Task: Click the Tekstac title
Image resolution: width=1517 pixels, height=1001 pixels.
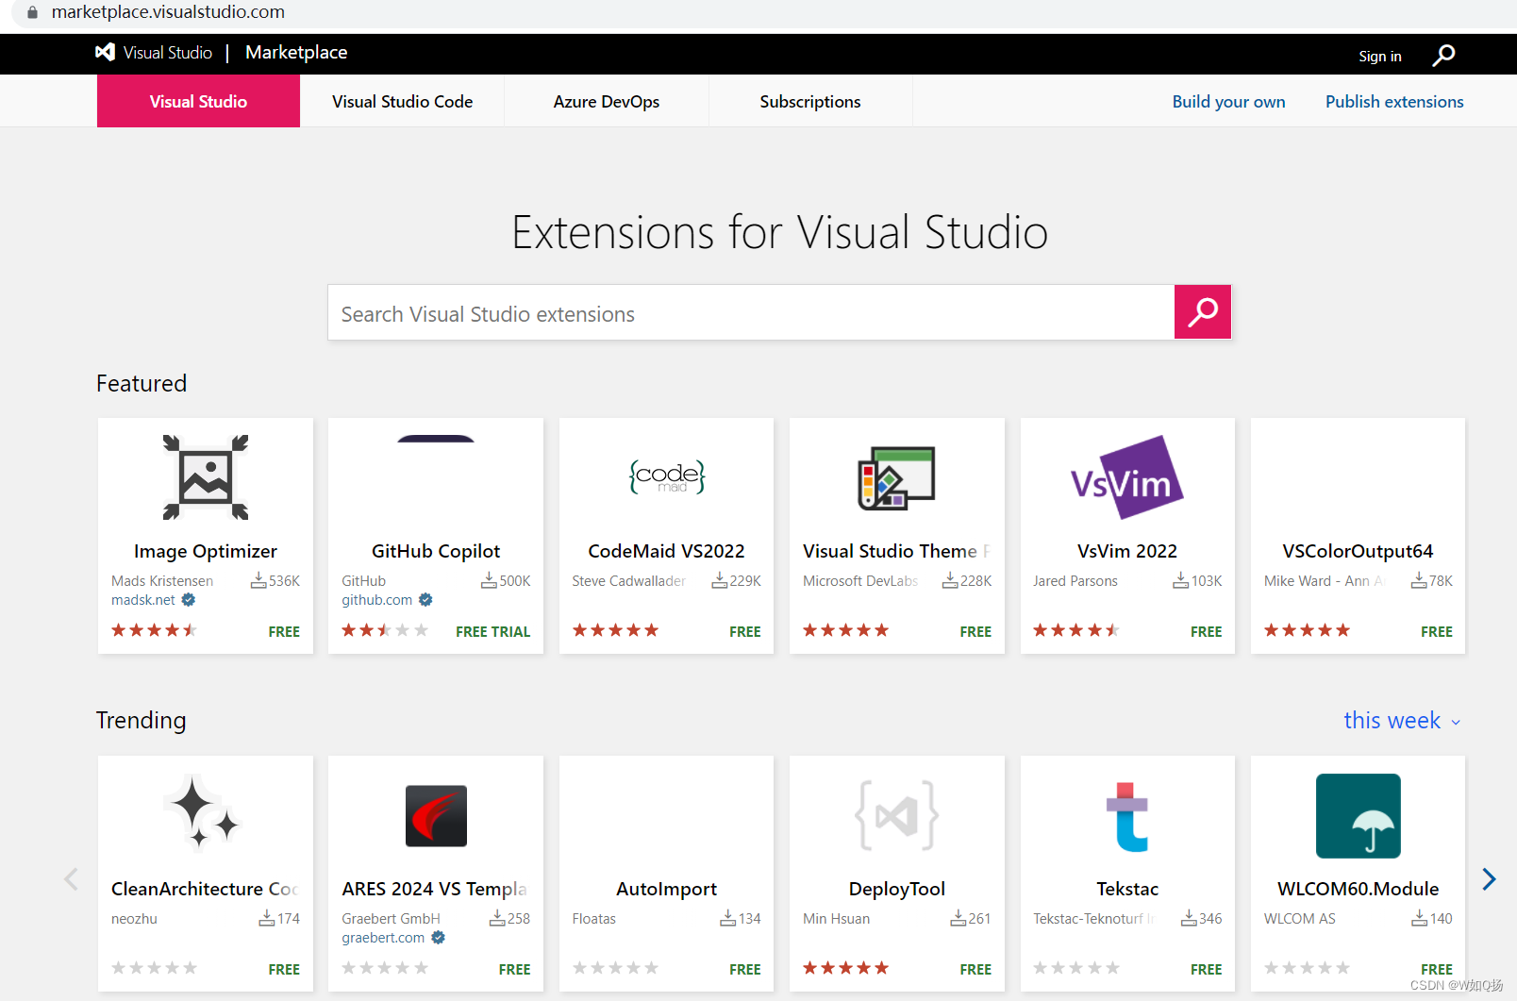Action: pyautogui.click(x=1127, y=889)
